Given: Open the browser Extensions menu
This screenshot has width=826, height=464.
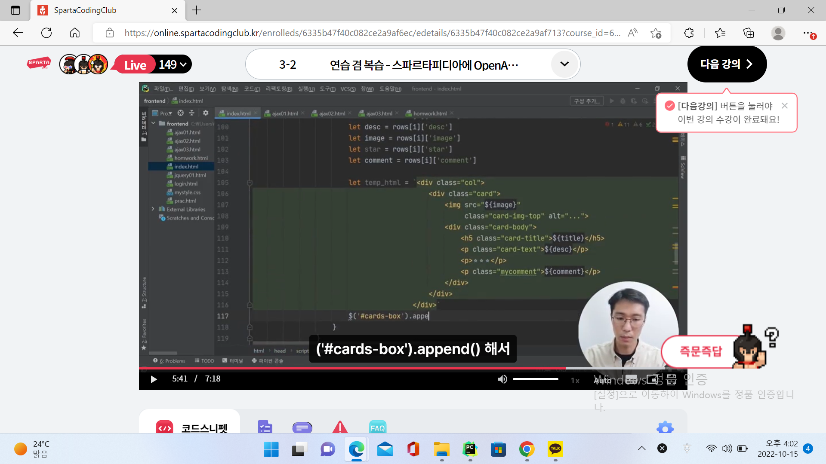Looking at the screenshot, I should coord(689,33).
